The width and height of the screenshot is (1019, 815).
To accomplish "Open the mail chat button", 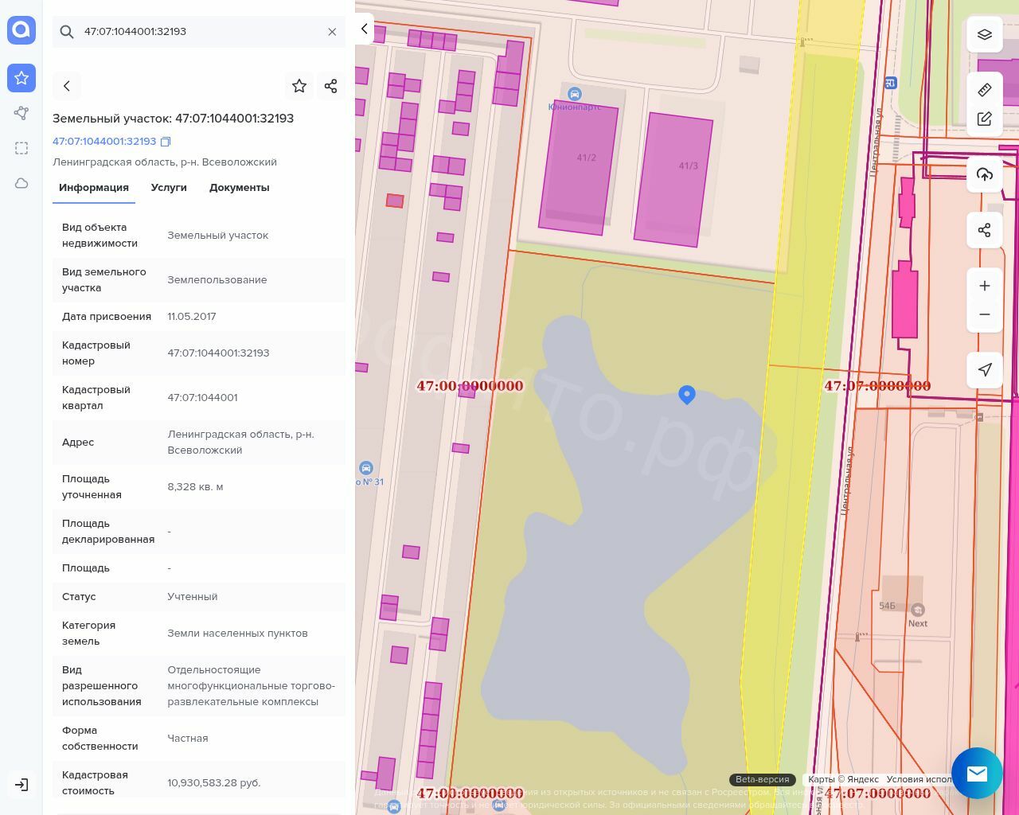I will coord(977,773).
